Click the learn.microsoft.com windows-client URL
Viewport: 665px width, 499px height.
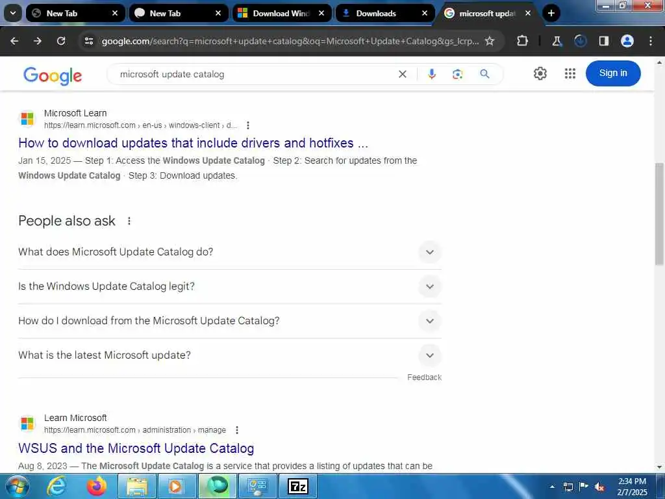pyautogui.click(x=141, y=125)
